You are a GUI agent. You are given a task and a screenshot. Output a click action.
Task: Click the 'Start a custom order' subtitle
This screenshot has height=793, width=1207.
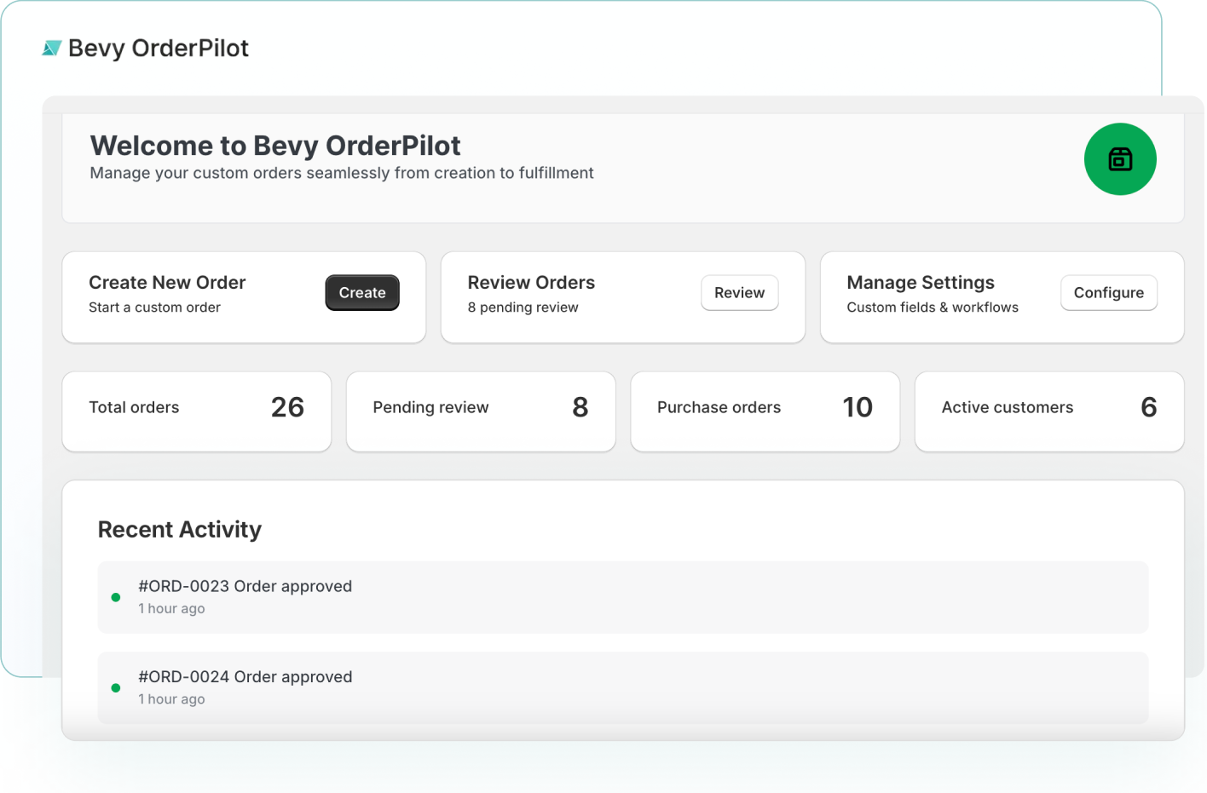[154, 307]
